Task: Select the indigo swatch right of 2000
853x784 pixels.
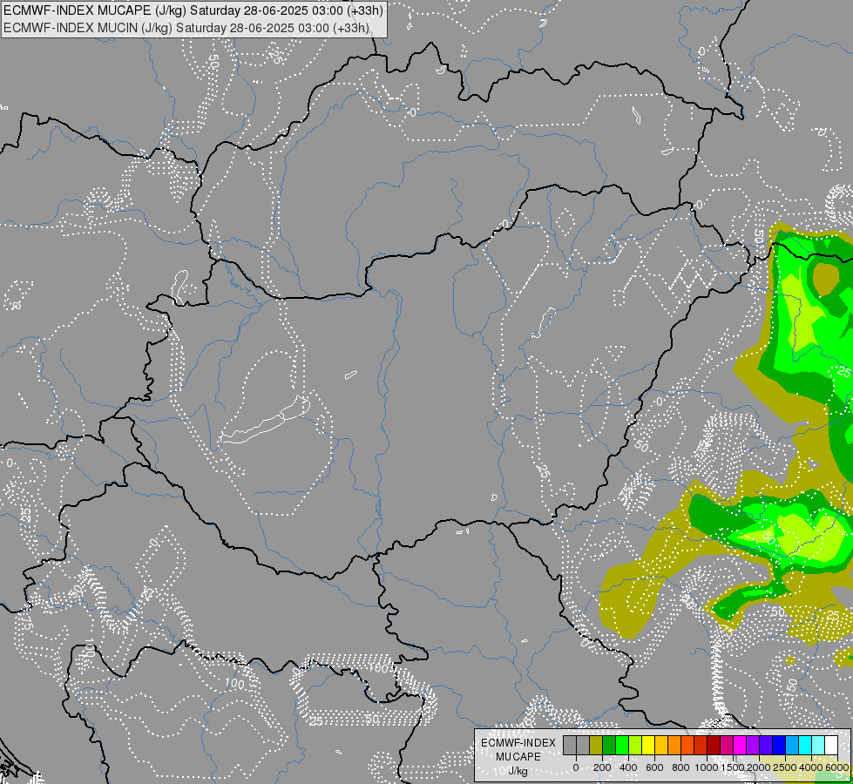Action: click(767, 746)
